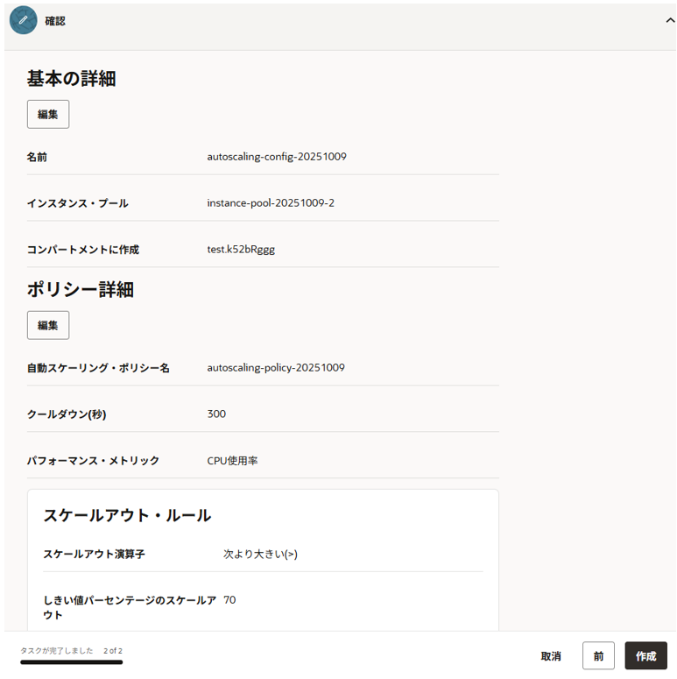Click the scale-out threshold value 70
Image resolution: width=677 pixels, height=679 pixels.
click(229, 600)
